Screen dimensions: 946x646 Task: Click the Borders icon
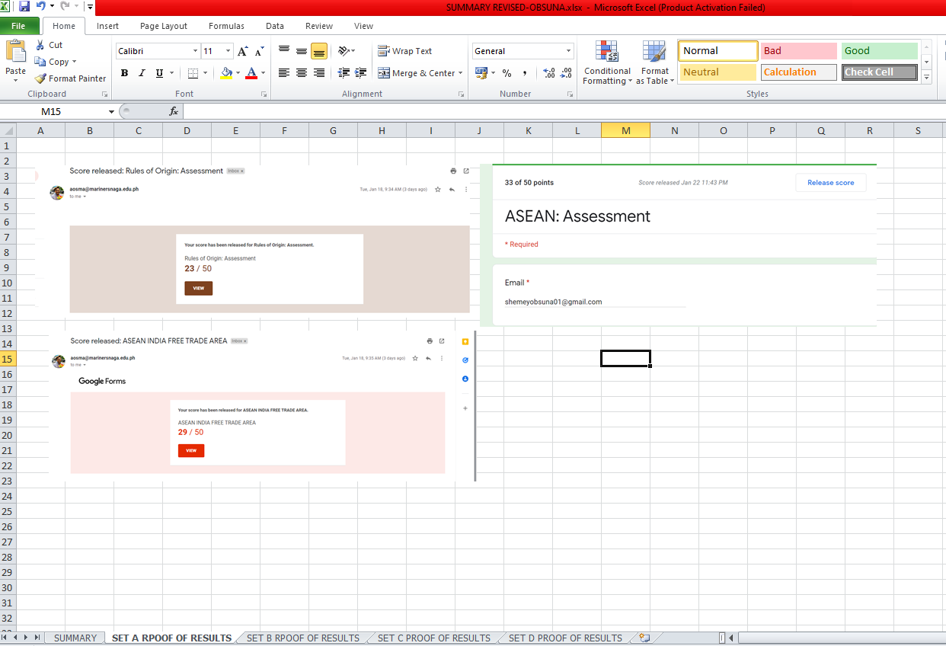[193, 73]
